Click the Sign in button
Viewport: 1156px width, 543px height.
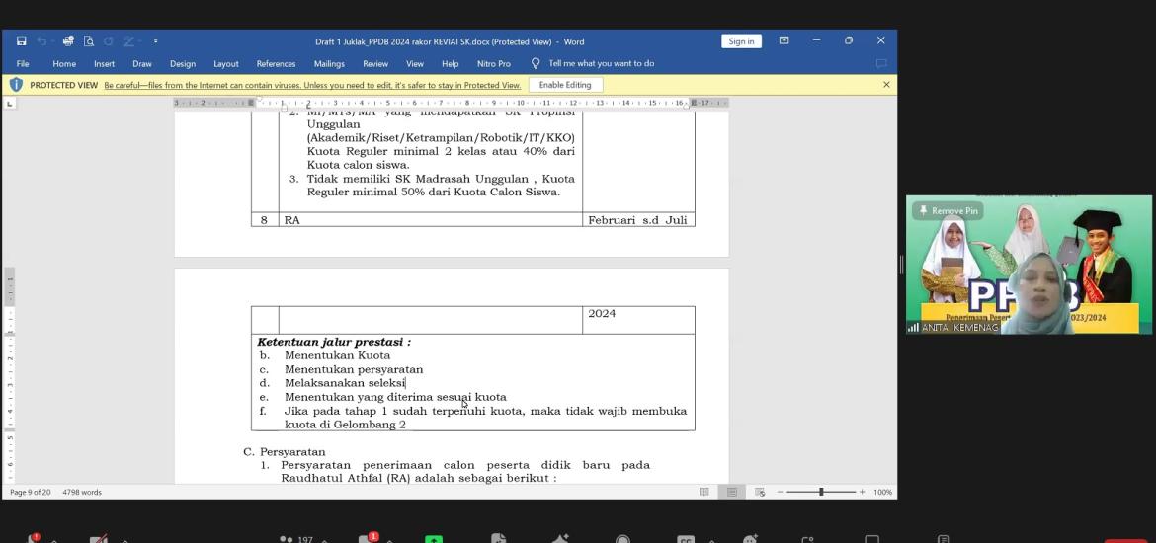[741, 41]
